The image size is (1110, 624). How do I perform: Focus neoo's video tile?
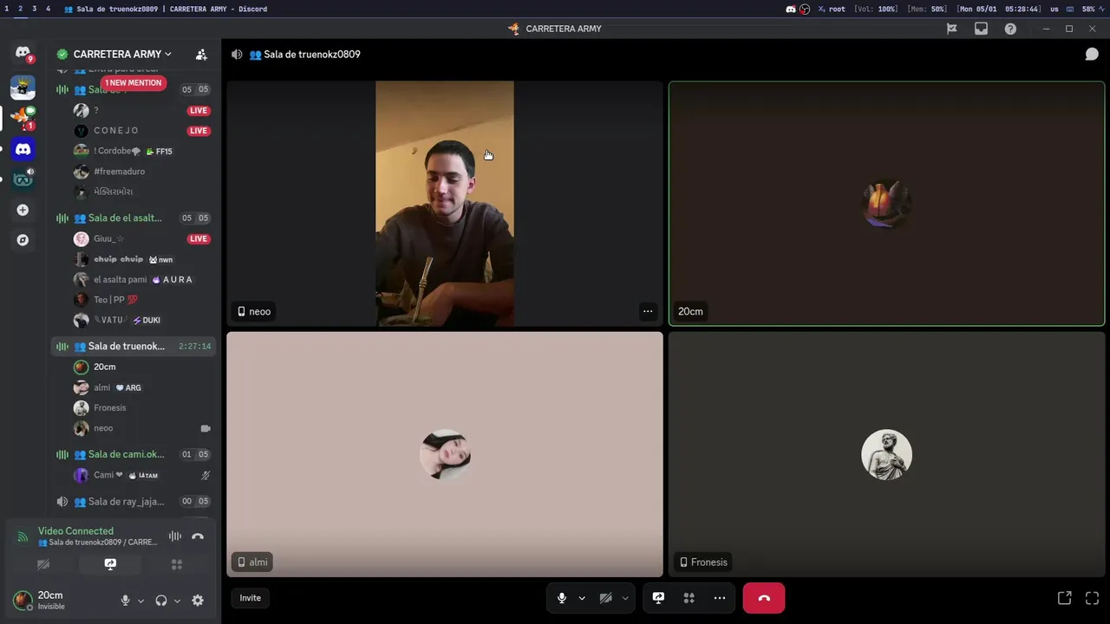pyautogui.click(x=445, y=204)
